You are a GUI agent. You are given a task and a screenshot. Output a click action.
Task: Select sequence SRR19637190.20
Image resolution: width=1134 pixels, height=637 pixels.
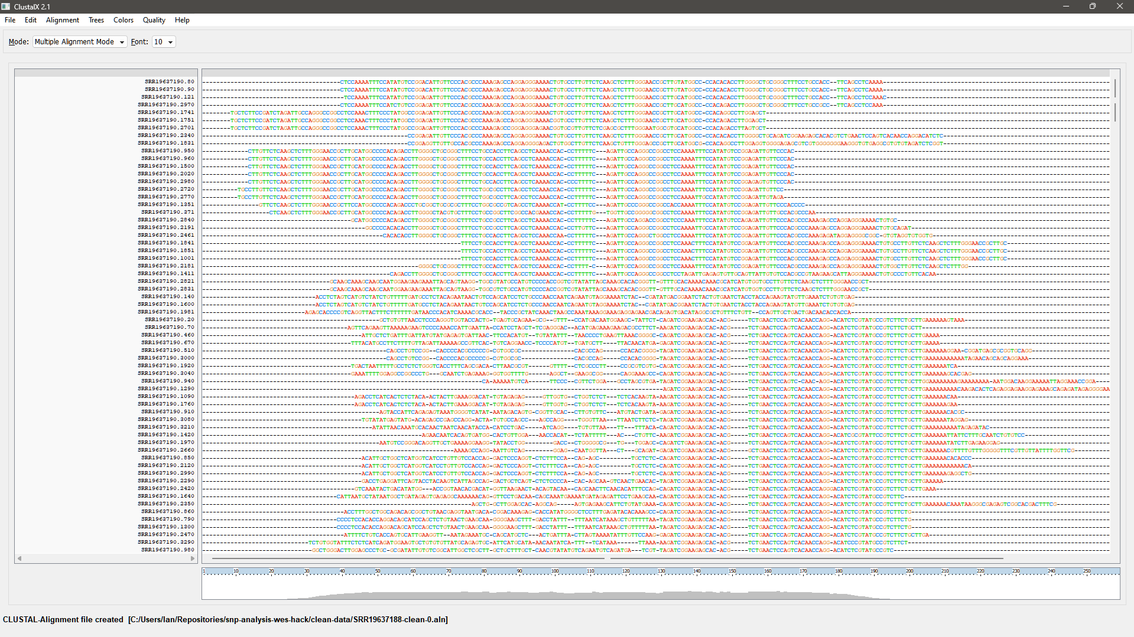[170, 319]
